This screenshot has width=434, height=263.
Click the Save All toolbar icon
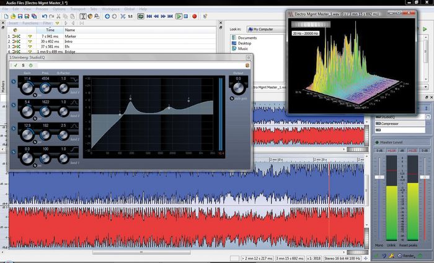[34, 16]
